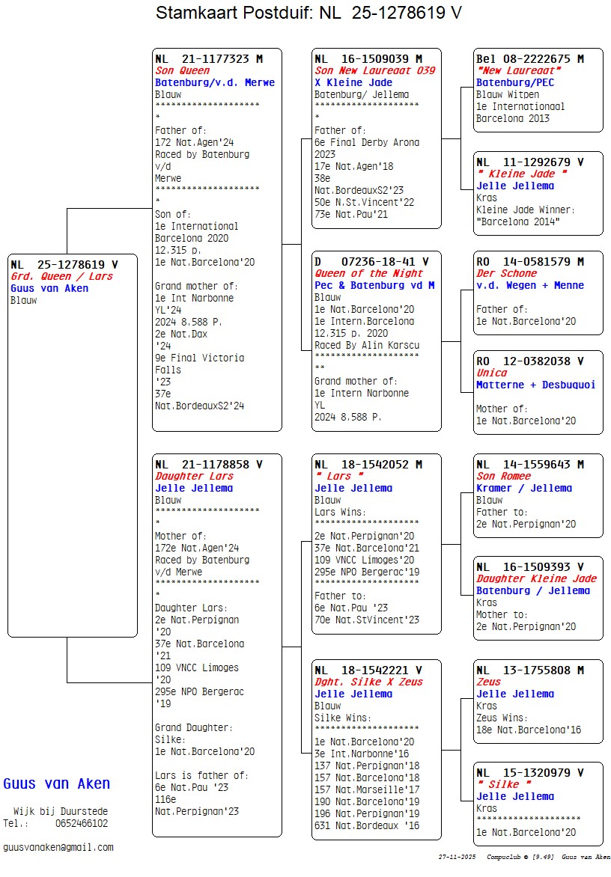
Task: Select ring number NL 21-1178858 V
Action: [209, 465]
